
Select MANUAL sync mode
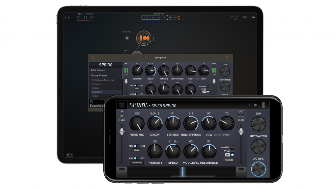click(232, 147)
